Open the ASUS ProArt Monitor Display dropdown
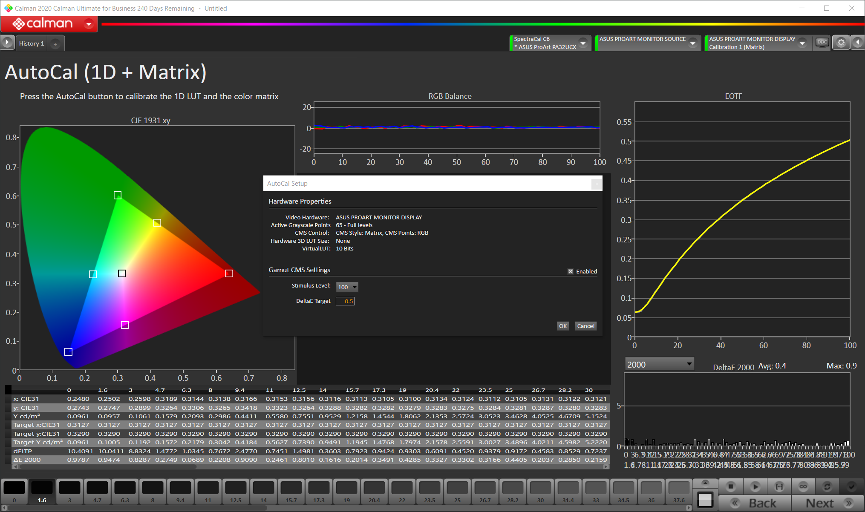The width and height of the screenshot is (865, 512). [x=802, y=43]
